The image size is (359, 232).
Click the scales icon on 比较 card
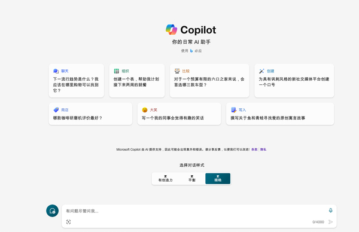[177, 71]
